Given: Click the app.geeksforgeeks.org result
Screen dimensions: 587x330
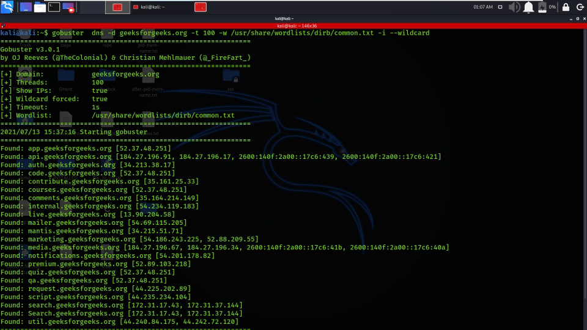Looking at the screenshot, I should pos(86,148).
